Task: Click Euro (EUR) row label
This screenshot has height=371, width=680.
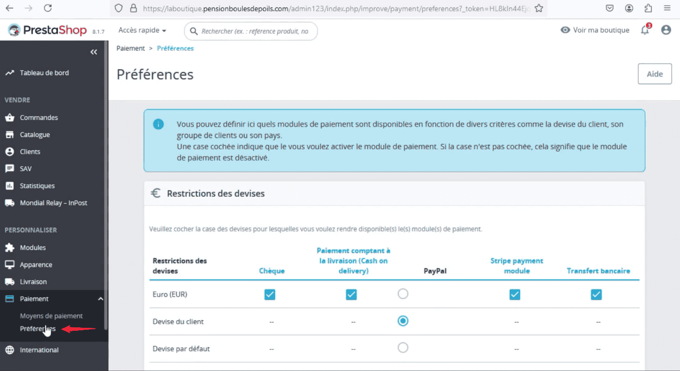Action: (x=170, y=294)
